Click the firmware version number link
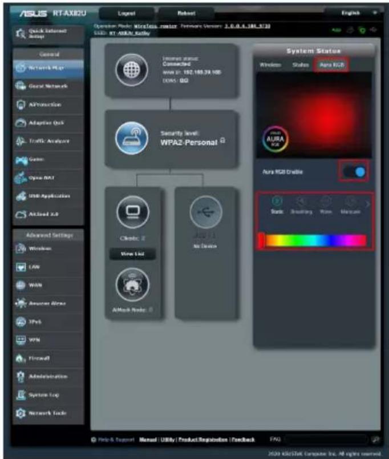 (x=248, y=26)
